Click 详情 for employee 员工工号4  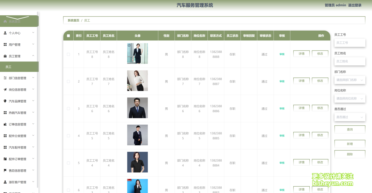[x=301, y=162]
